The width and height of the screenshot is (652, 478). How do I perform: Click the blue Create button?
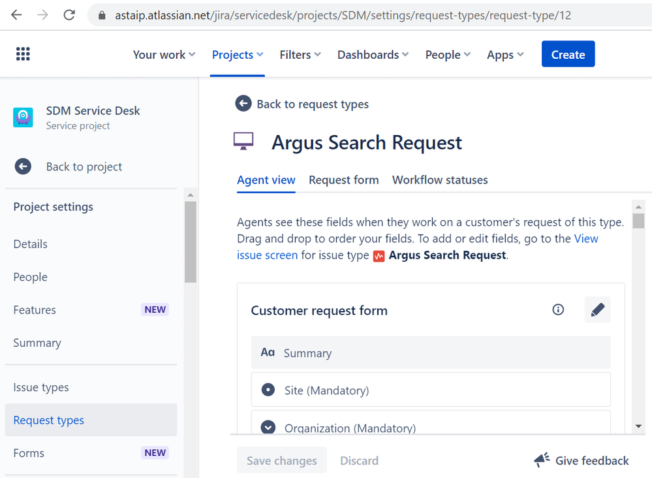click(x=568, y=54)
